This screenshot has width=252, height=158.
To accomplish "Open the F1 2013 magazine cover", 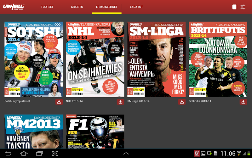I will pyautogui.click(x=95, y=131).
